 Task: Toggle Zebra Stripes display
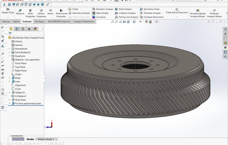click(100, 13)
